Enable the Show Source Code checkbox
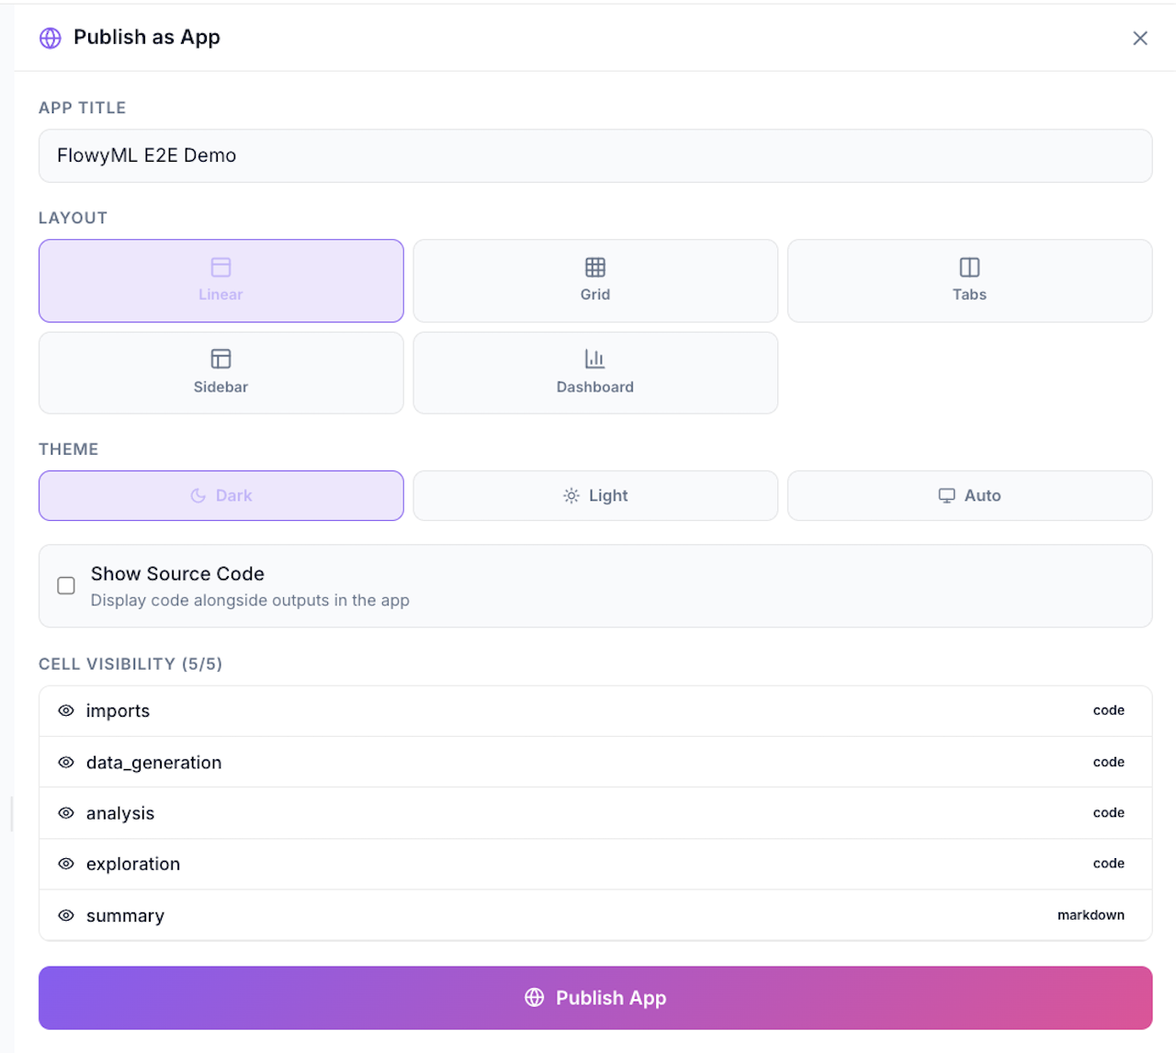 [x=65, y=585]
